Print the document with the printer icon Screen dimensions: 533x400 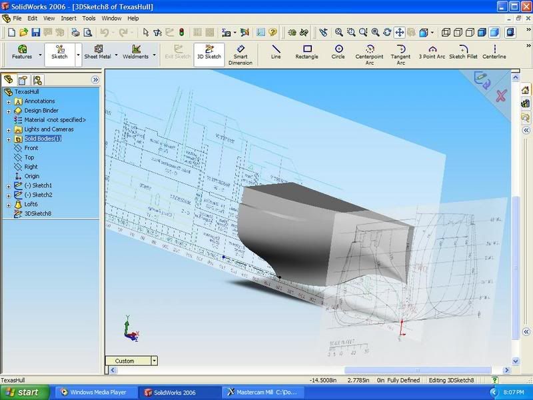coord(75,33)
